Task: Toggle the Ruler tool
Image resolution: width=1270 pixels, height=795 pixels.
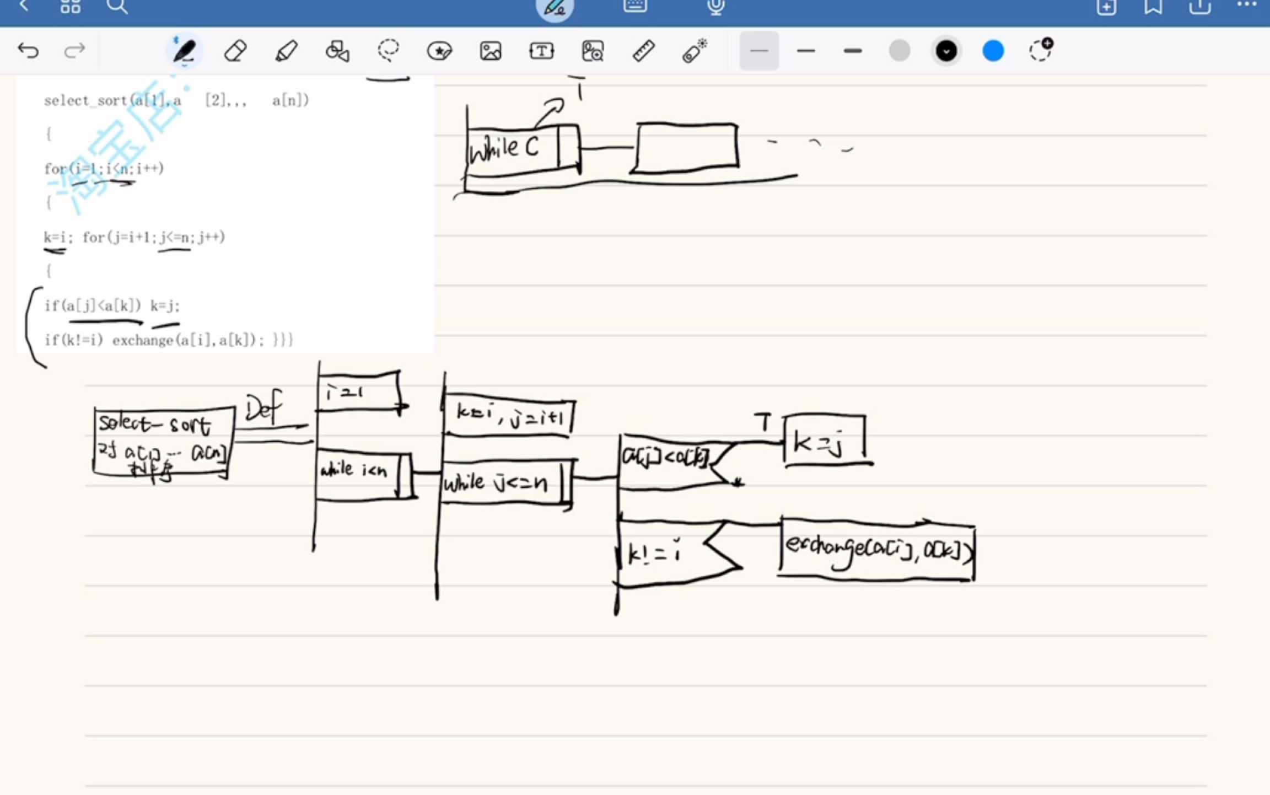Action: (x=643, y=51)
